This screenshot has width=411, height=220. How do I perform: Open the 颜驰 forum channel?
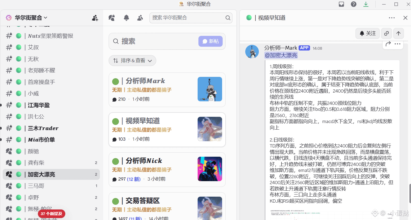coord(51,151)
